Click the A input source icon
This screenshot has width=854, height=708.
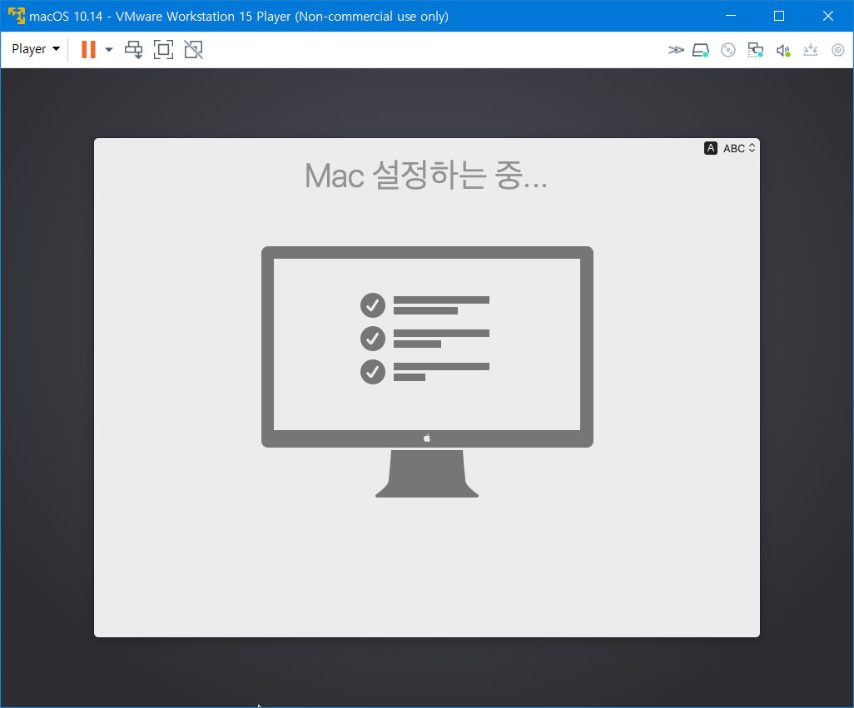711,148
